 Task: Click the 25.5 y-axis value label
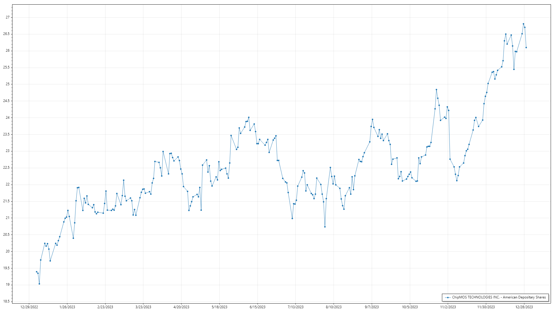click(6, 67)
